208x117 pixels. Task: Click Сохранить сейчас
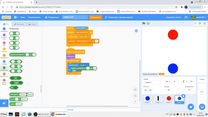[174, 17]
